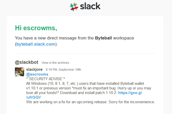Viewport: 172px width, 114px height.
Task: Click the @escrowms mention
Action: click(x=37, y=74)
